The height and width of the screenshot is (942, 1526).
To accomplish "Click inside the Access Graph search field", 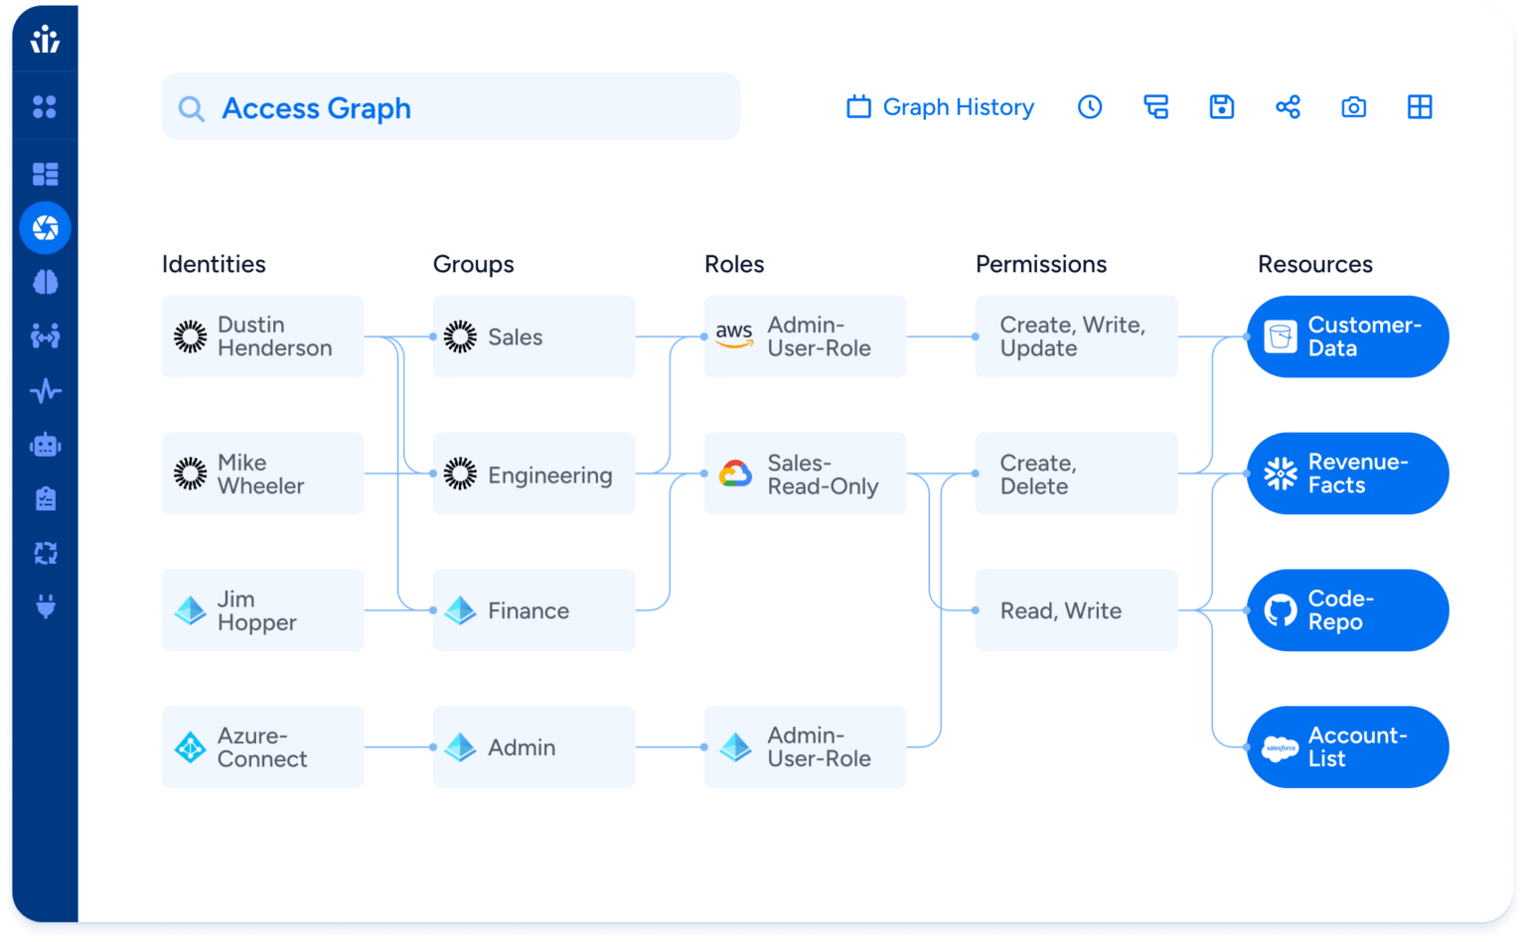I will point(450,106).
